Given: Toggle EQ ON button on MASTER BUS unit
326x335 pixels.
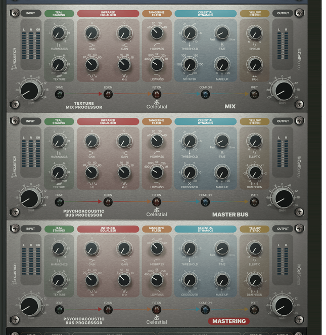Looking at the screenshot, I should coord(108,202).
